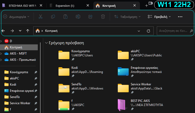Refresh the current folder view
195x113 pixels.
tap(148, 31)
